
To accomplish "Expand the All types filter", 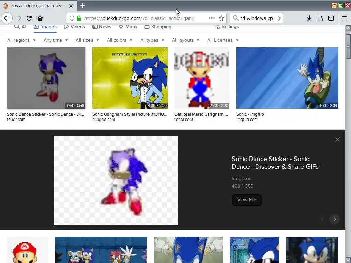I will pyautogui.click(x=152, y=40).
